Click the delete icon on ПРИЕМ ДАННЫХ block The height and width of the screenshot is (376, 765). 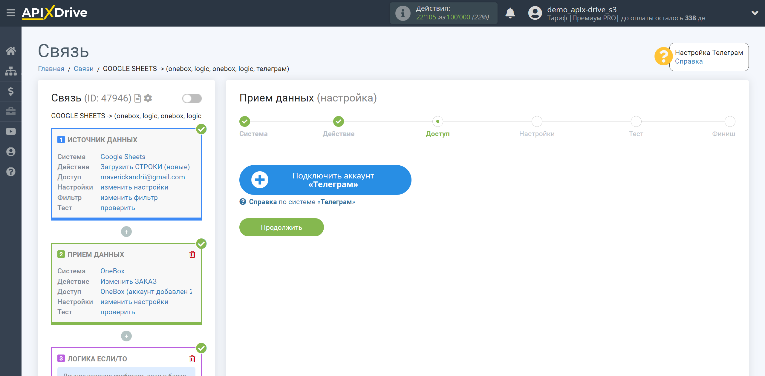coord(193,254)
